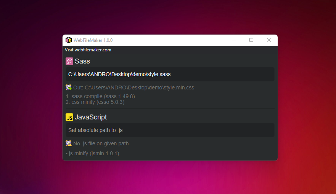Viewport: 336px width, 194px height.
Task: Click the warning clock icon beside No .js file
Action: click(x=69, y=143)
